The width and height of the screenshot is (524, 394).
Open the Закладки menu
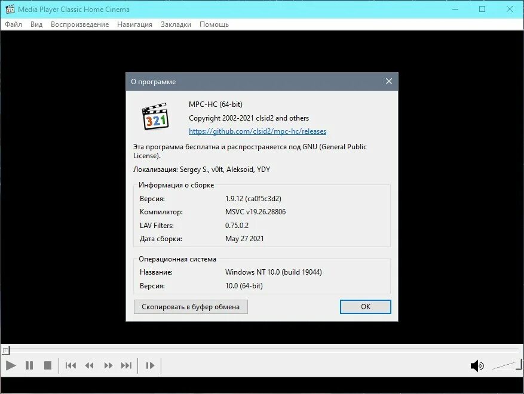176,24
